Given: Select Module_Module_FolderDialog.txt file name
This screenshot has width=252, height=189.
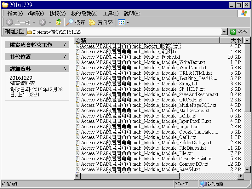Looking at the screenshot, I should [146, 143].
